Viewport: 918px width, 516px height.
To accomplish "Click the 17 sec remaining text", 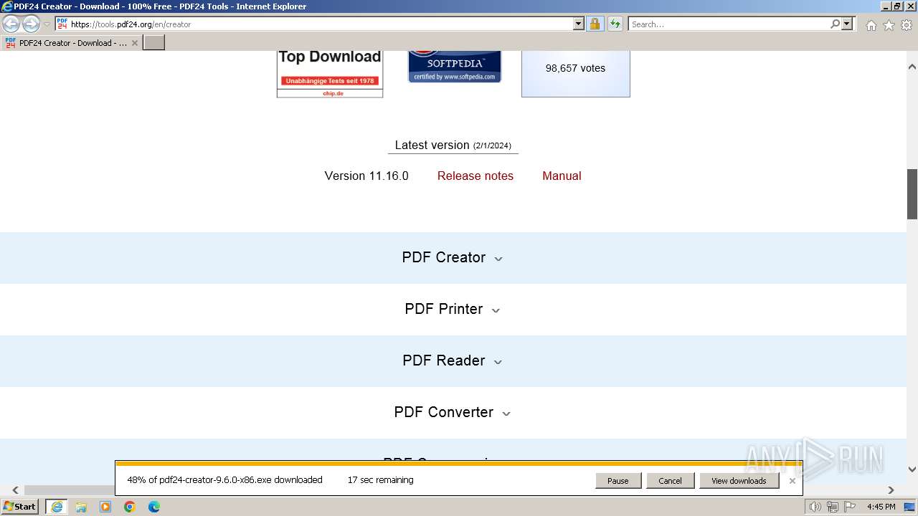I will 380,480.
